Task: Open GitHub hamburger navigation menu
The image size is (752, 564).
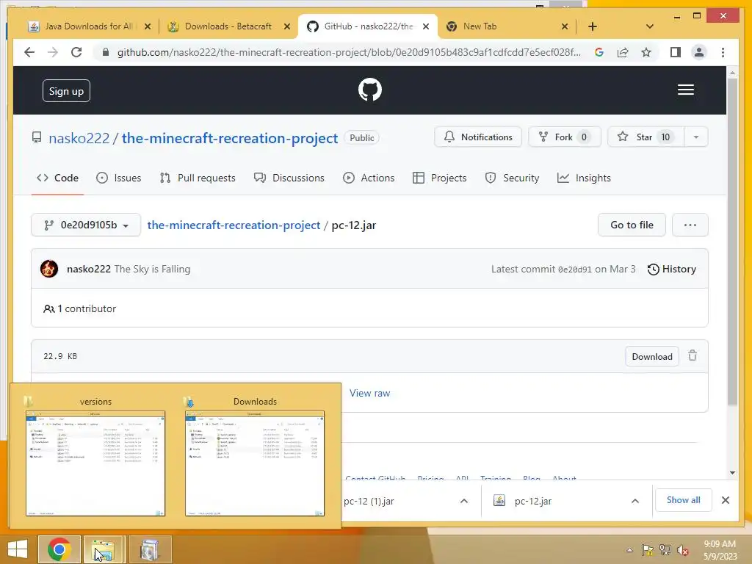Action: (x=686, y=90)
